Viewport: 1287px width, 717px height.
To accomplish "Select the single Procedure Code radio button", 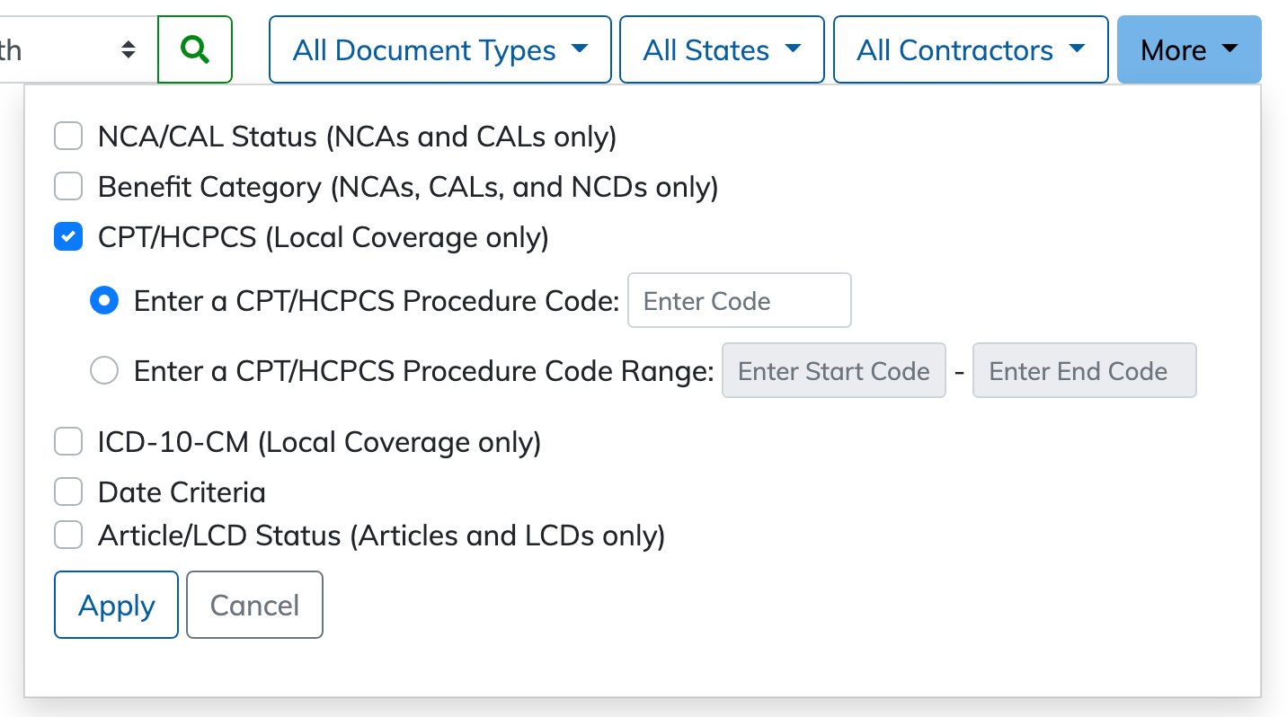I will click(104, 301).
